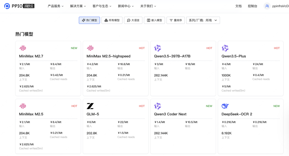Click the PPIO logo icon
The height and width of the screenshot is (156, 289).
coord(7,6)
